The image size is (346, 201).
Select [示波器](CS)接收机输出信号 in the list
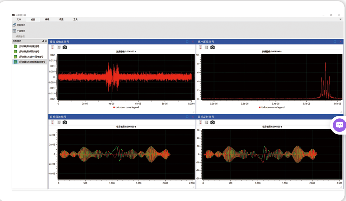pos(30,62)
